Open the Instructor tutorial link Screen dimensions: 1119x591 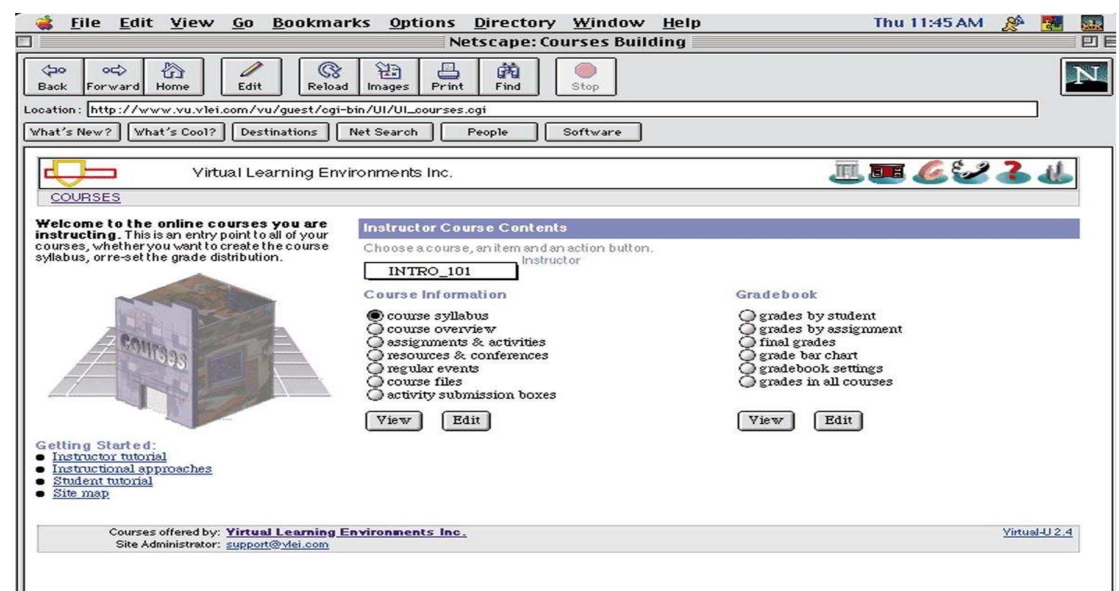109,456
